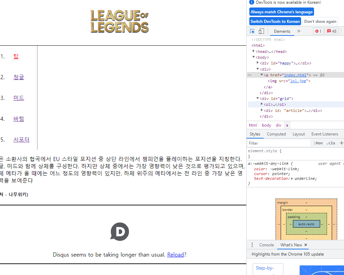The width and height of the screenshot is (344, 275).
Task: Open the issues badge showing 48
Action: click(x=332, y=31)
